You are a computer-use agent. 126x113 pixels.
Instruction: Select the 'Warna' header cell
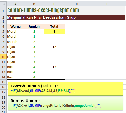click(16, 26)
